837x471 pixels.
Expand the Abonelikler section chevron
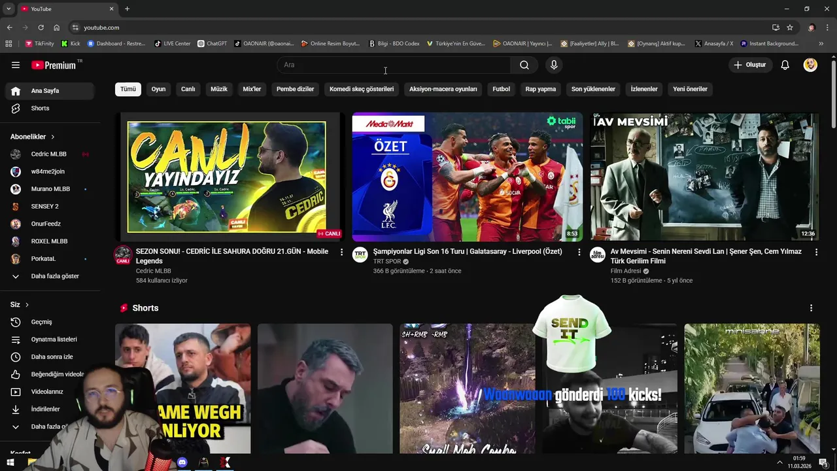click(52, 137)
